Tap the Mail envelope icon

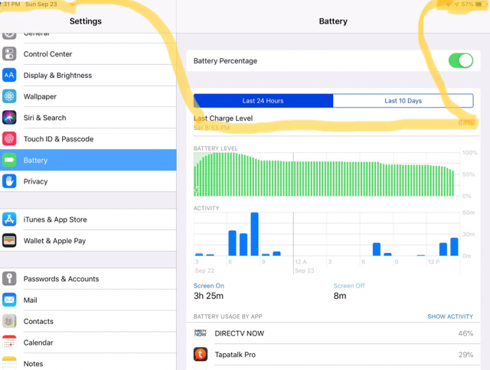(x=9, y=300)
